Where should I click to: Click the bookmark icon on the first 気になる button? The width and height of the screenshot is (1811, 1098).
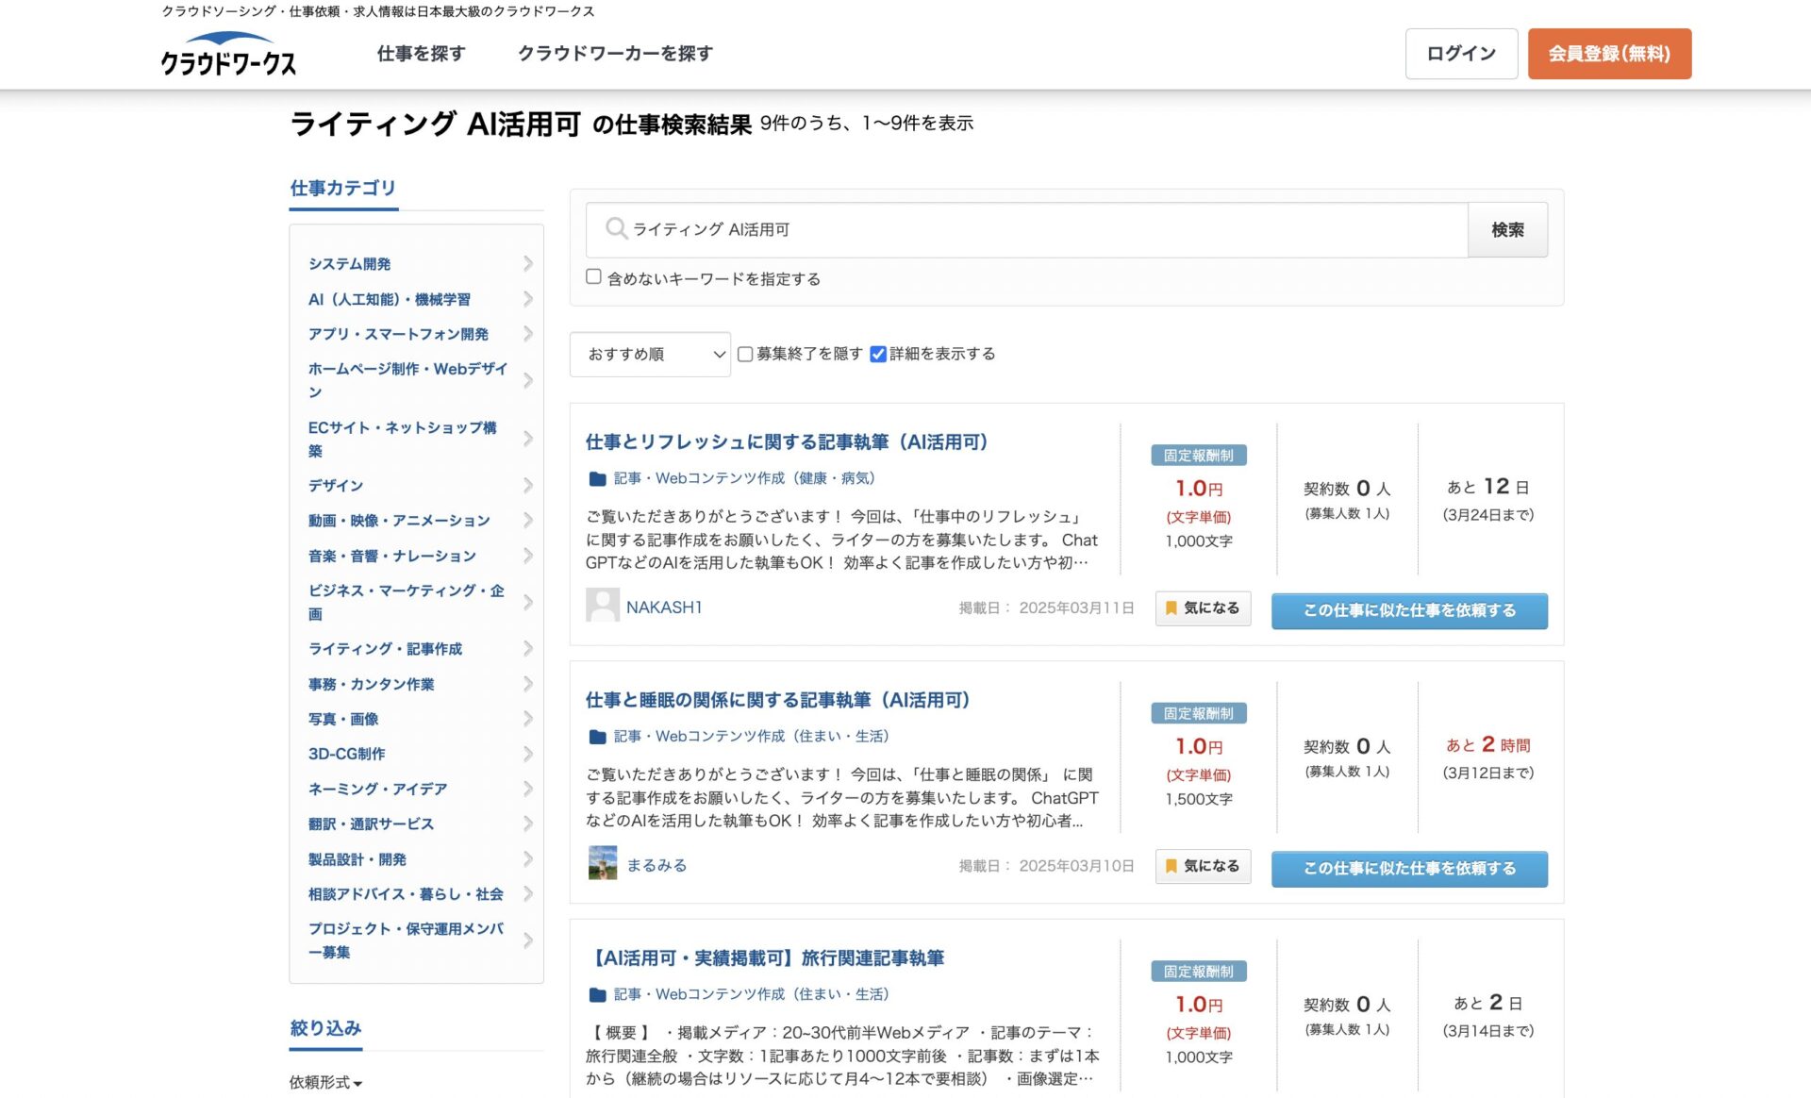(1171, 607)
